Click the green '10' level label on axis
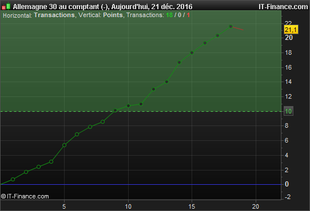310x211 pixels. (x=288, y=111)
